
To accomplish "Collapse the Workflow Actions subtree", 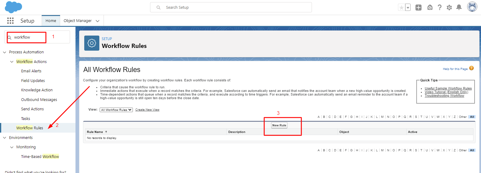I will (12, 62).
